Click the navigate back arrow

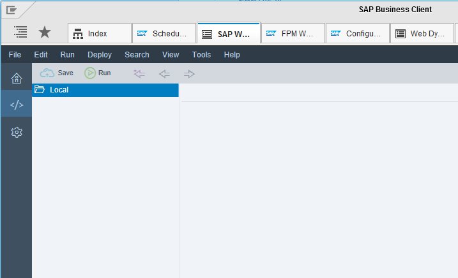[x=164, y=74]
